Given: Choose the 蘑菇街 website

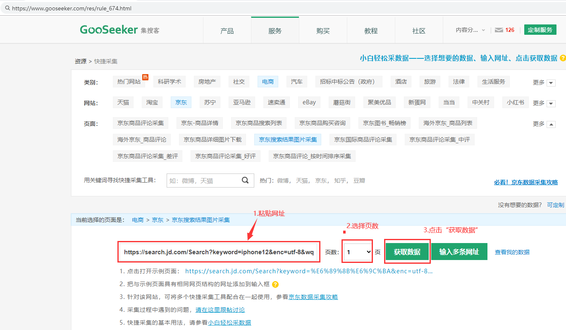Looking at the screenshot, I should pos(342,102).
